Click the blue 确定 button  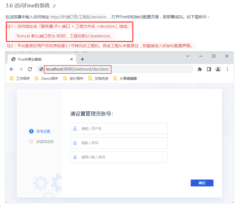[x=202, y=183]
